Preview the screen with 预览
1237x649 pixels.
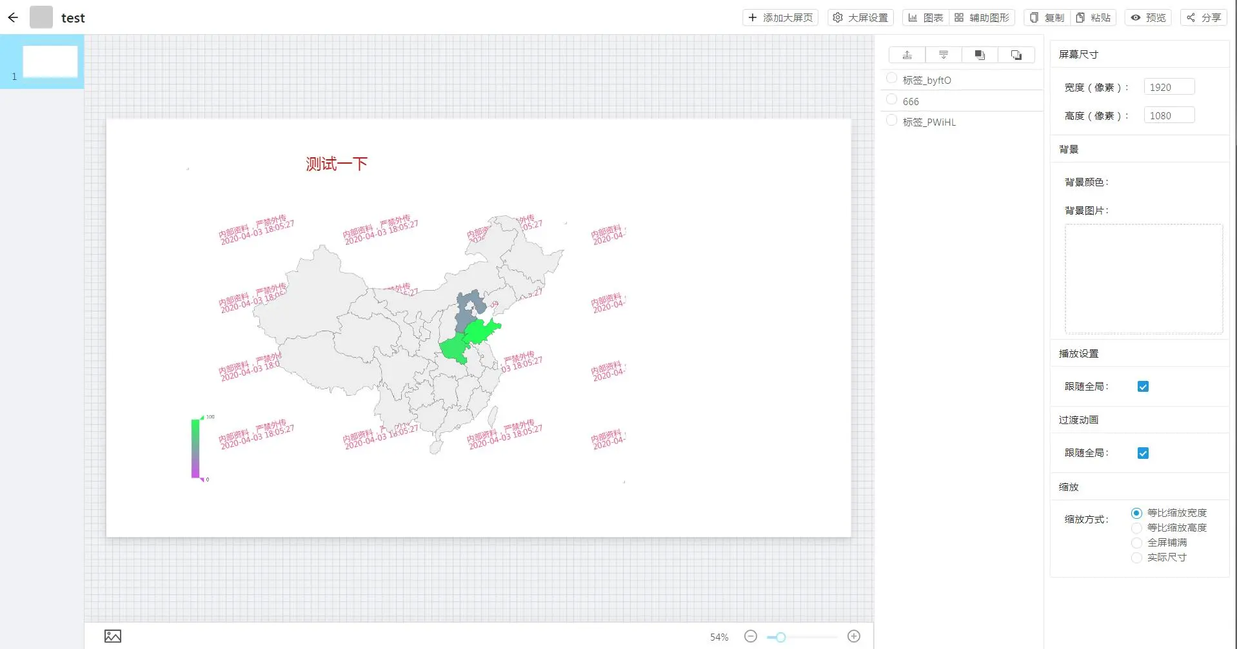(1148, 17)
